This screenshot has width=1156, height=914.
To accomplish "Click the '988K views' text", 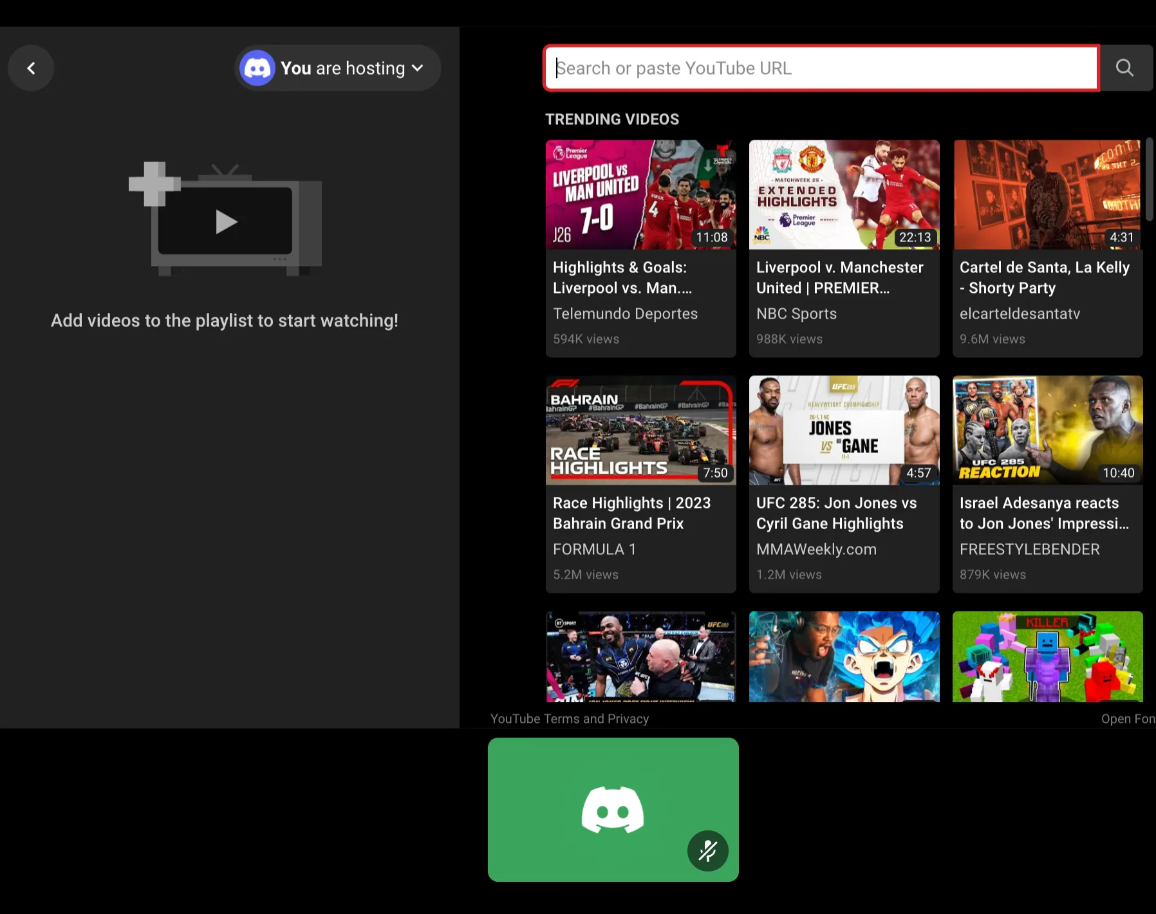I will pos(790,339).
